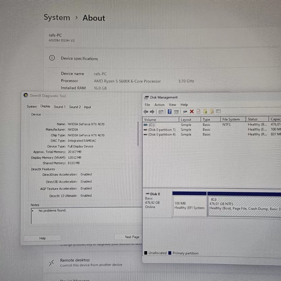Open the File menu in Disk Management

click(147, 105)
